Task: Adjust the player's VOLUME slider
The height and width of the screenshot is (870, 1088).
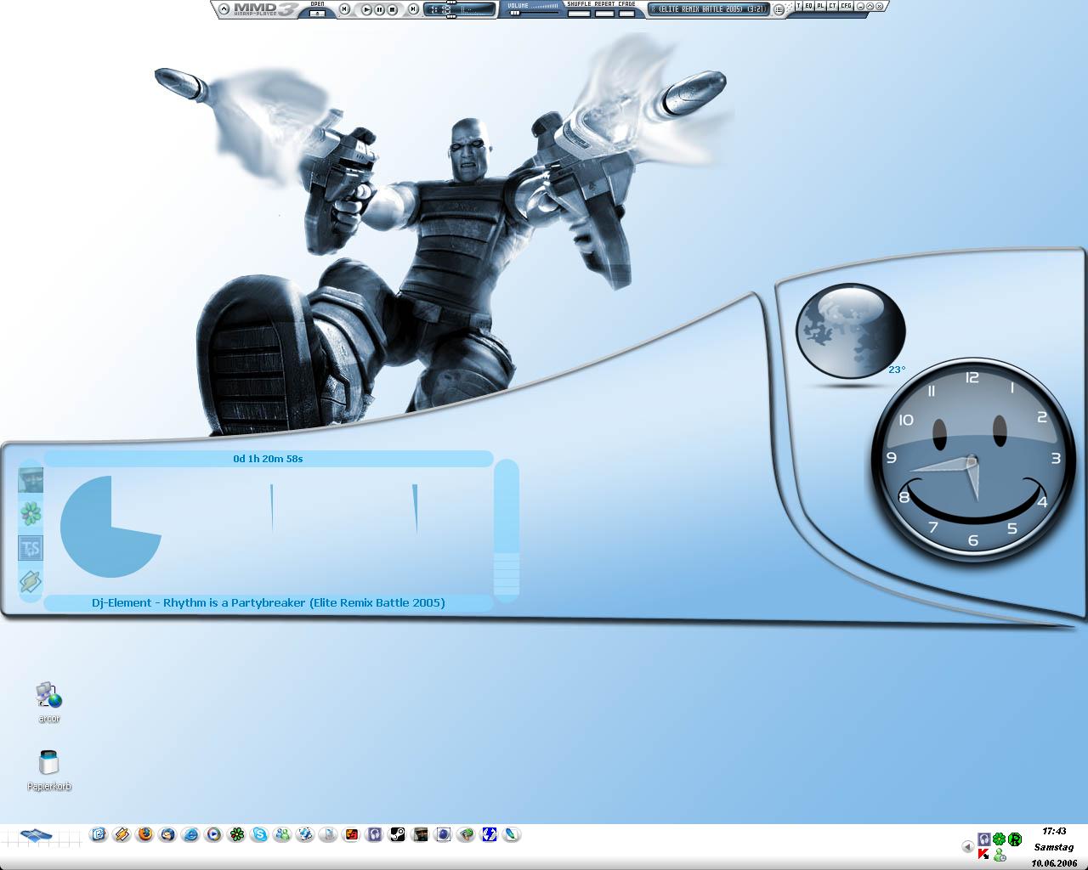Action: click(534, 13)
